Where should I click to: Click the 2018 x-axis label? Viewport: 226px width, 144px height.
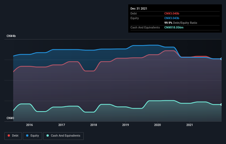click(x=94, y=125)
